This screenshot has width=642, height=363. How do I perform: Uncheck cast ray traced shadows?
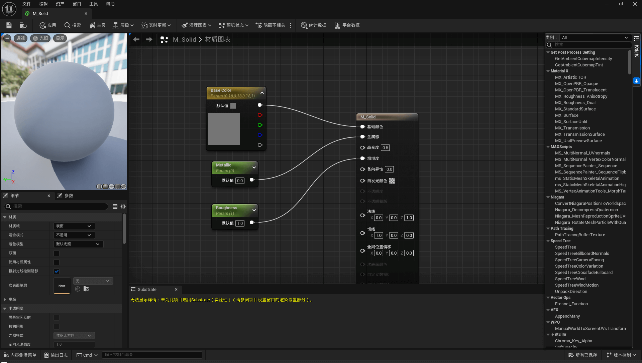pos(57,271)
